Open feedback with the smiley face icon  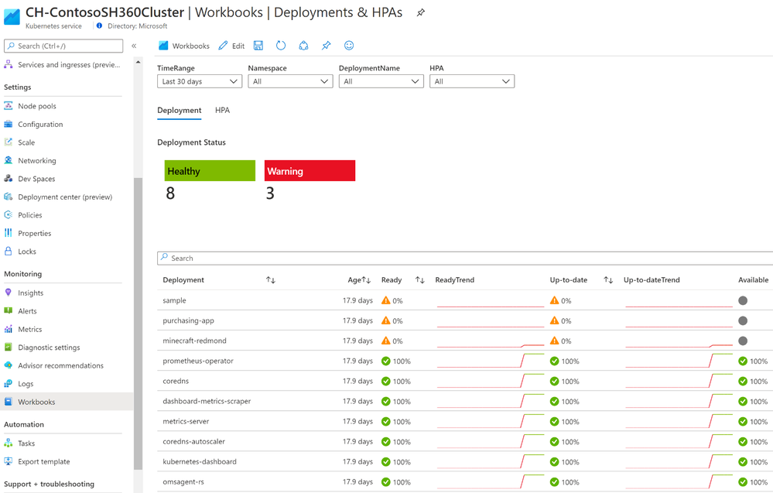tap(349, 46)
